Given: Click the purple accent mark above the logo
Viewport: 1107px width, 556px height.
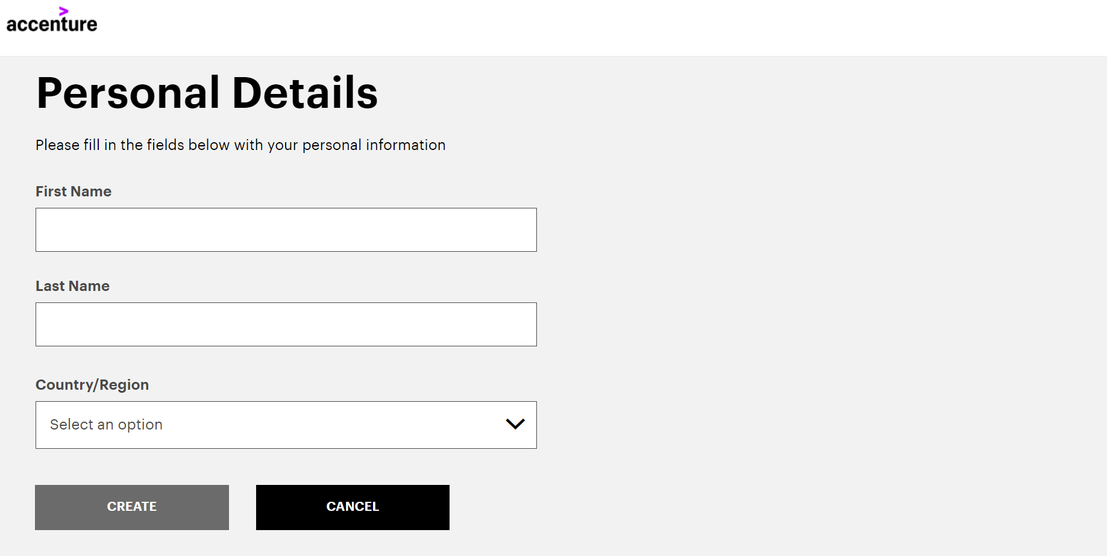Looking at the screenshot, I should [64, 11].
